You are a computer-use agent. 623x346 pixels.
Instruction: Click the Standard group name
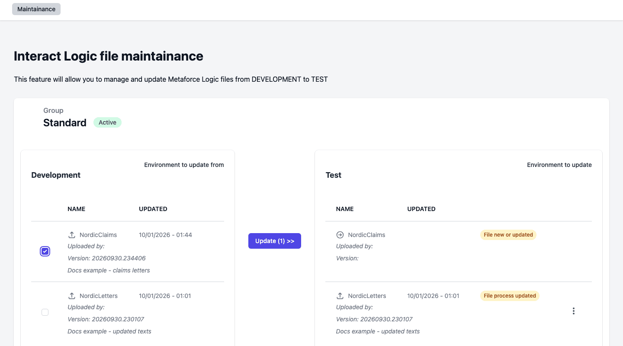65,123
